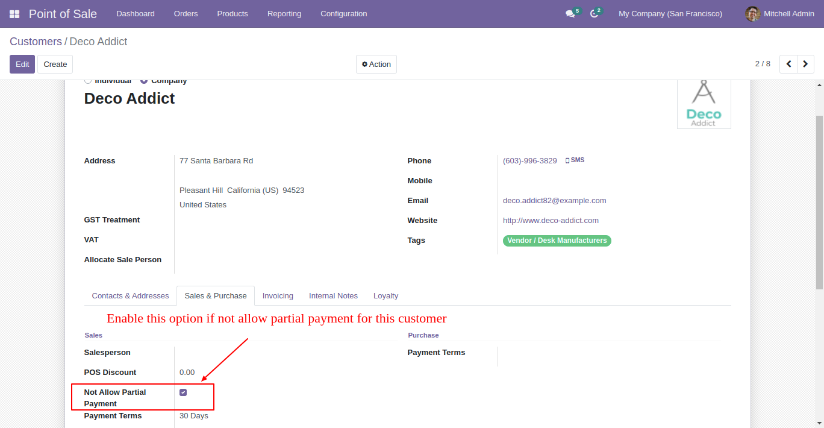This screenshot has width=824, height=428.
Task: Click the Edit button
Action: coord(22,64)
